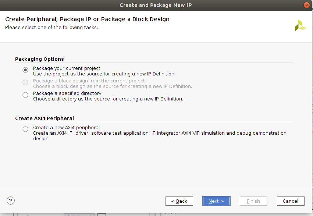Click the 'Create a new AXI4 peripheral' label text
Viewport: 313px width, 216px height.
(x=66, y=128)
